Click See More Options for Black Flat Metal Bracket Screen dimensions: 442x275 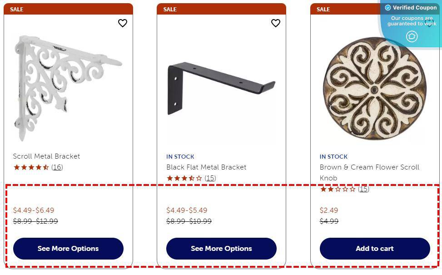tap(221, 249)
